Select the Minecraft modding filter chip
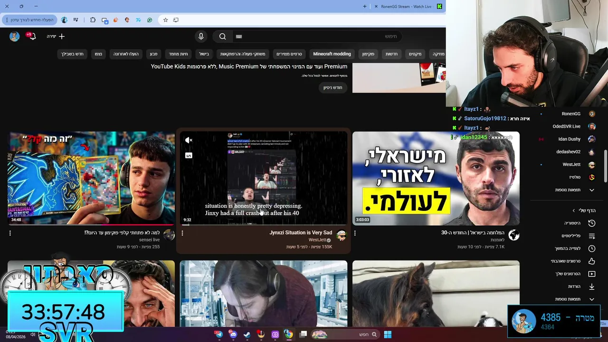The width and height of the screenshot is (608, 342). tap(332, 54)
